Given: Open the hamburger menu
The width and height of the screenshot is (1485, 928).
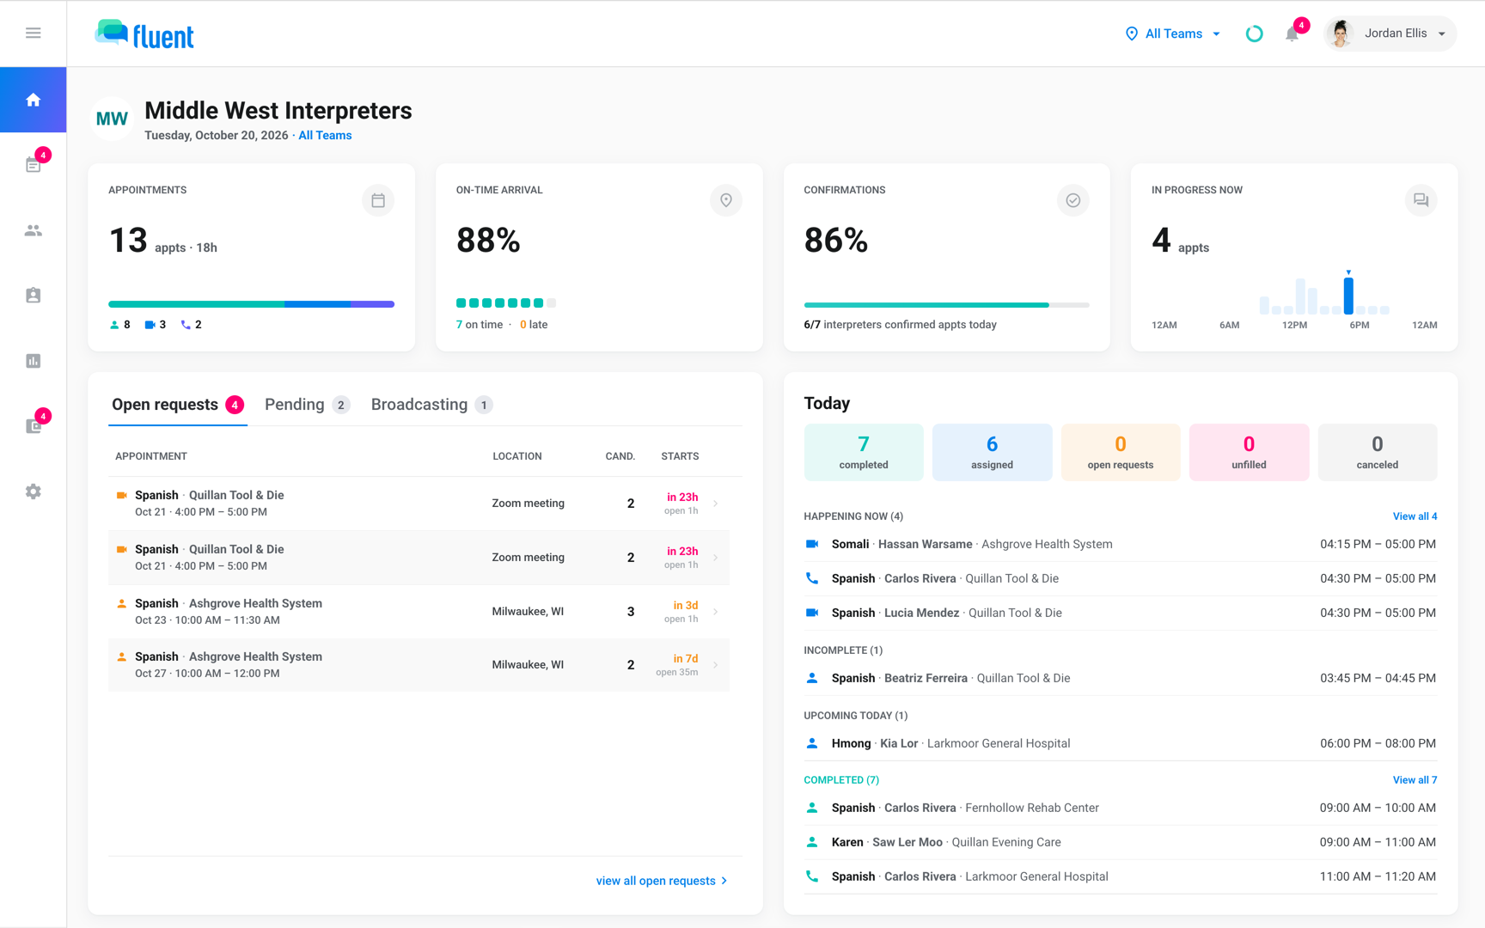Looking at the screenshot, I should coord(33,33).
